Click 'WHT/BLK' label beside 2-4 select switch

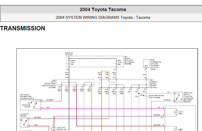[37, 117]
